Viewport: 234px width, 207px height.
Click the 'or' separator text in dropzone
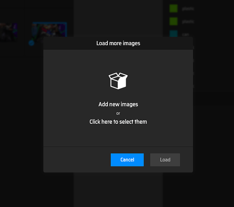tap(118, 113)
